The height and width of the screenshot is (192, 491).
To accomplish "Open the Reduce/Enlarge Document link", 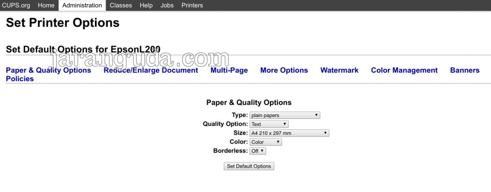I will pos(151,70).
